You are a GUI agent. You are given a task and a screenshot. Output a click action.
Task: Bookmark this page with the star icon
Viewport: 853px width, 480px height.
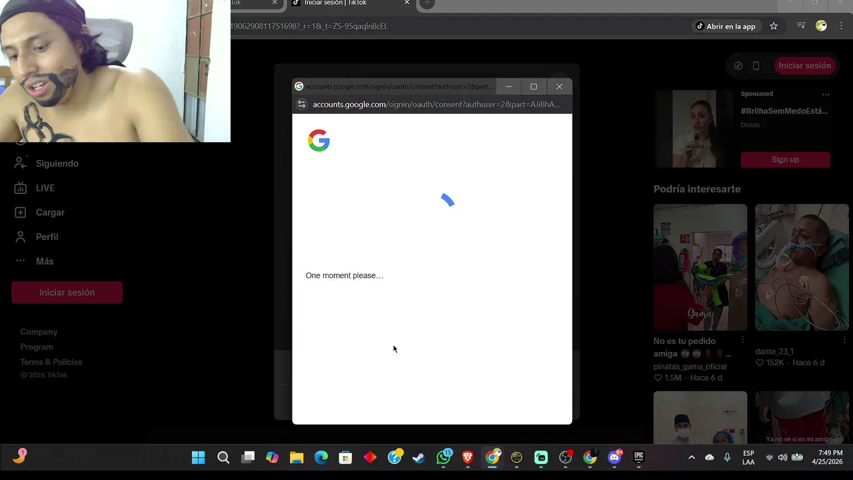click(x=774, y=26)
